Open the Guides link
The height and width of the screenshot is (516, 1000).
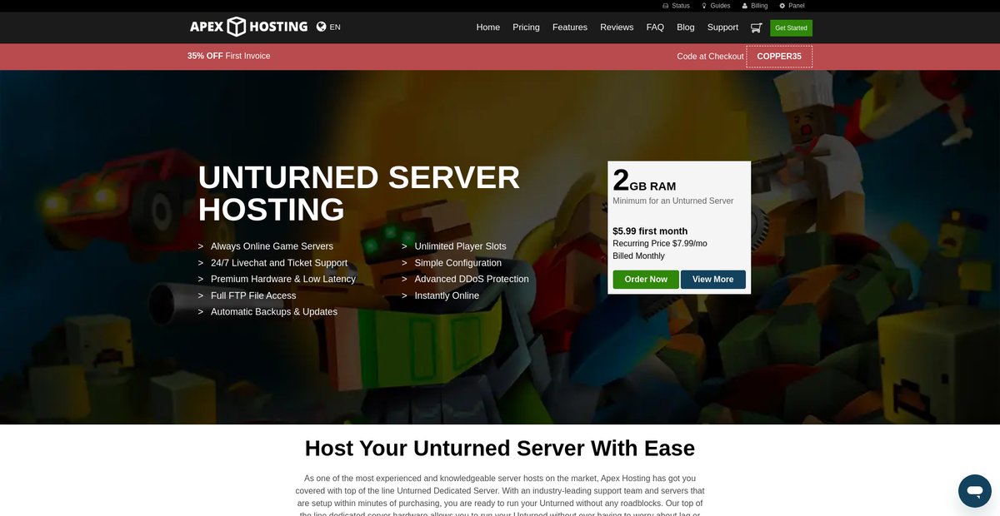click(720, 6)
